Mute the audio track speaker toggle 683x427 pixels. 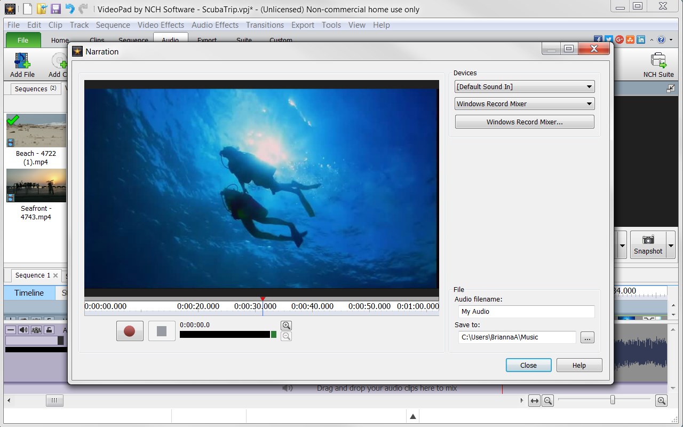(x=23, y=330)
